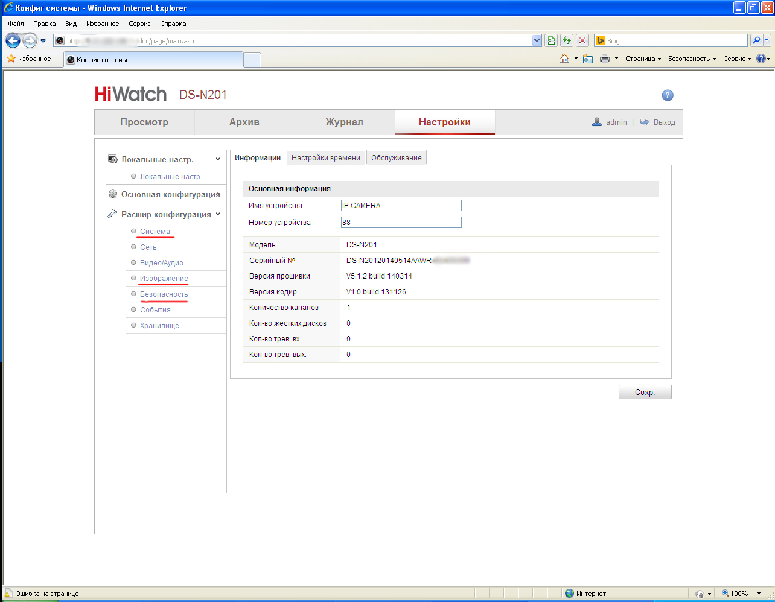Click the HiWatch logo

point(130,94)
